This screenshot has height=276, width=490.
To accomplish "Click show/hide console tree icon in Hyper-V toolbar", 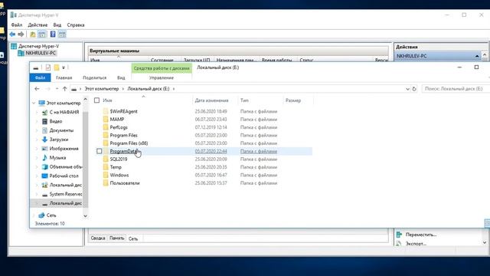I will tap(42, 34).
